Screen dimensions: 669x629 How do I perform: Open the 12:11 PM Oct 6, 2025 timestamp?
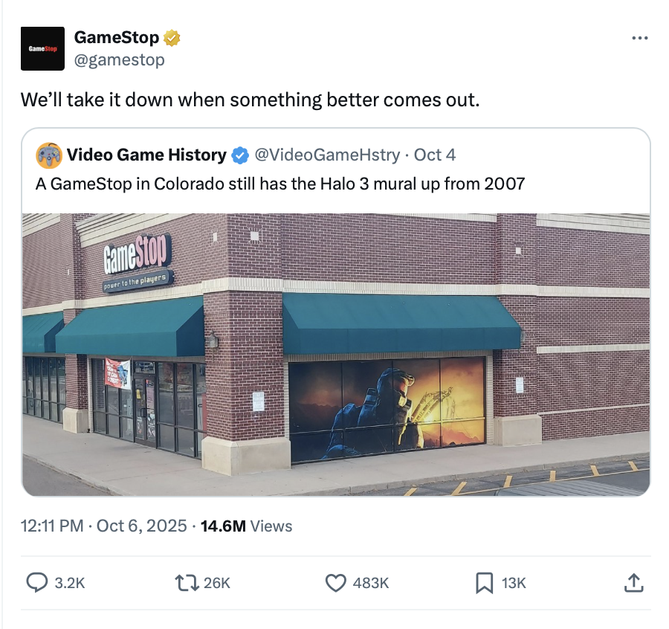(x=103, y=526)
